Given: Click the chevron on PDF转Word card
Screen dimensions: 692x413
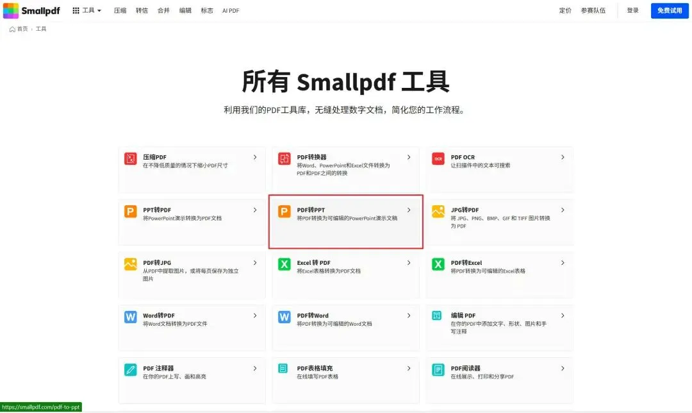Looking at the screenshot, I should (409, 316).
